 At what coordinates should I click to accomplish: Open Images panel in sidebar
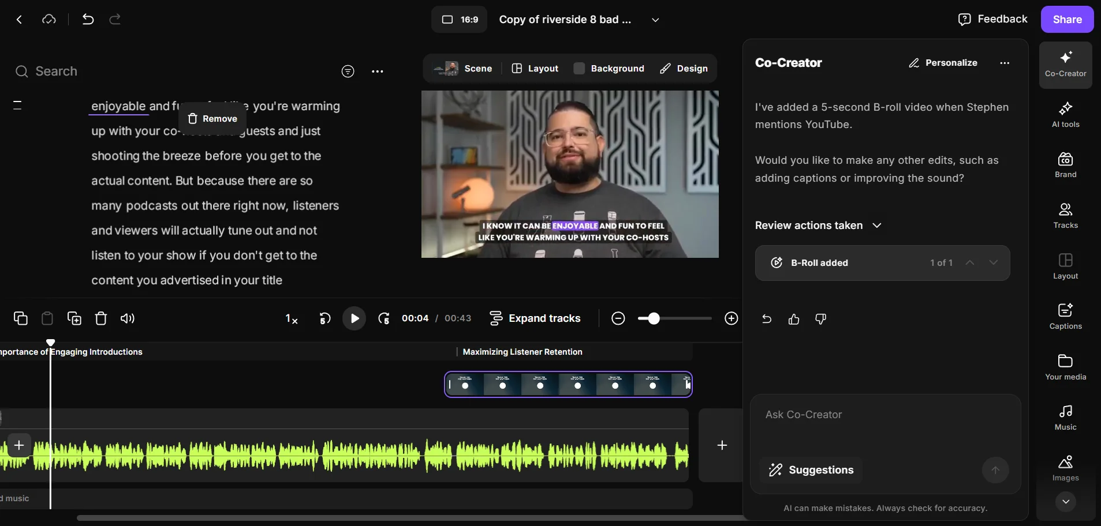[1065, 468]
